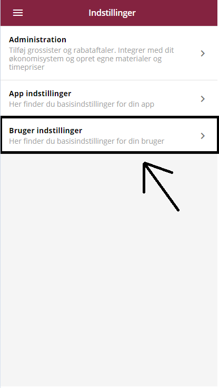Viewport: 219px width, 388px height.
Task: Expand App indstillinger using its chevron
Action: coord(203,99)
